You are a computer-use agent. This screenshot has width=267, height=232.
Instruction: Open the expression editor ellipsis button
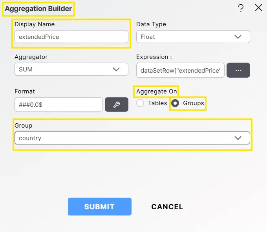pos(238,70)
